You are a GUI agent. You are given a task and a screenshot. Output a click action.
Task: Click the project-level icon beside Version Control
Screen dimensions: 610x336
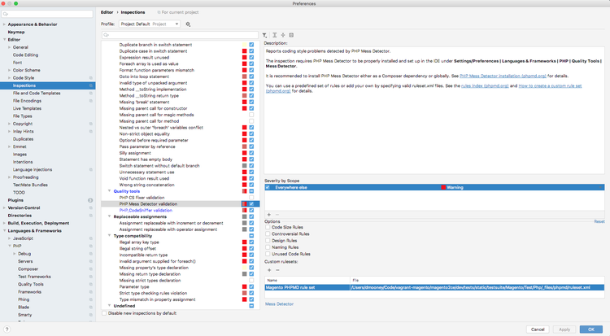point(90,208)
